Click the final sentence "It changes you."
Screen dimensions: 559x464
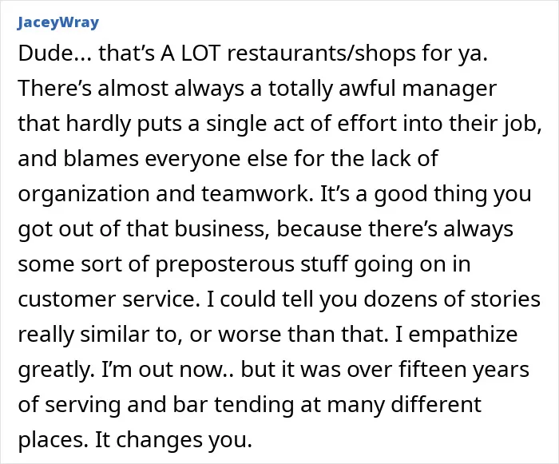pos(173,440)
